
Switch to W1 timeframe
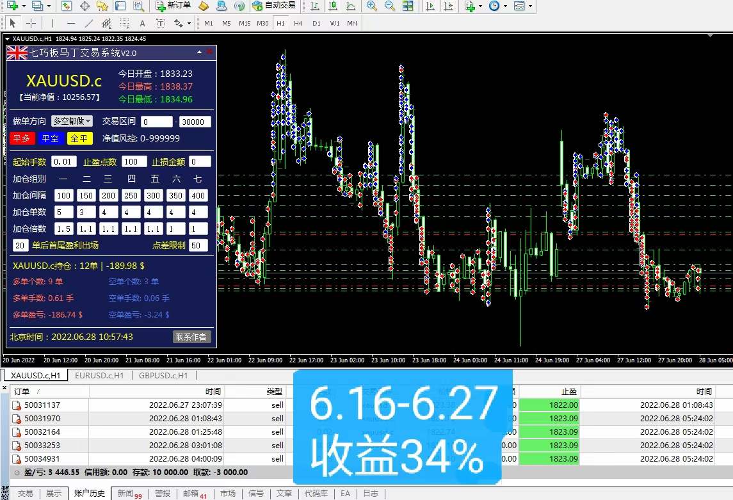pos(335,23)
